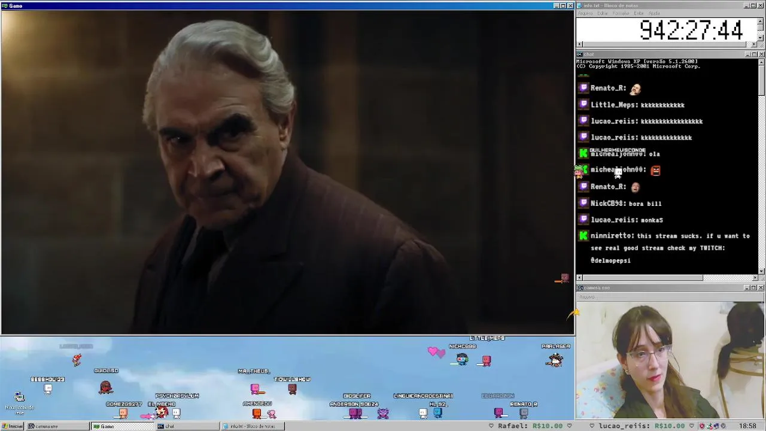Click the RENATO_R gray avatar
The width and height of the screenshot is (766, 431).
pyautogui.click(x=524, y=413)
